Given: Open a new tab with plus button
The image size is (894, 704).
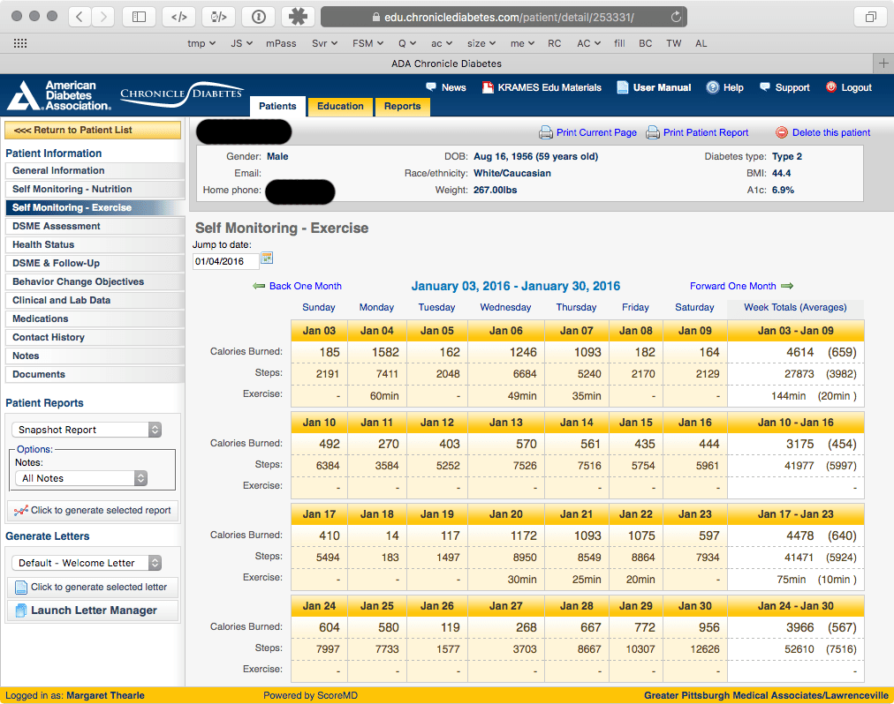Looking at the screenshot, I should pos(883,64).
